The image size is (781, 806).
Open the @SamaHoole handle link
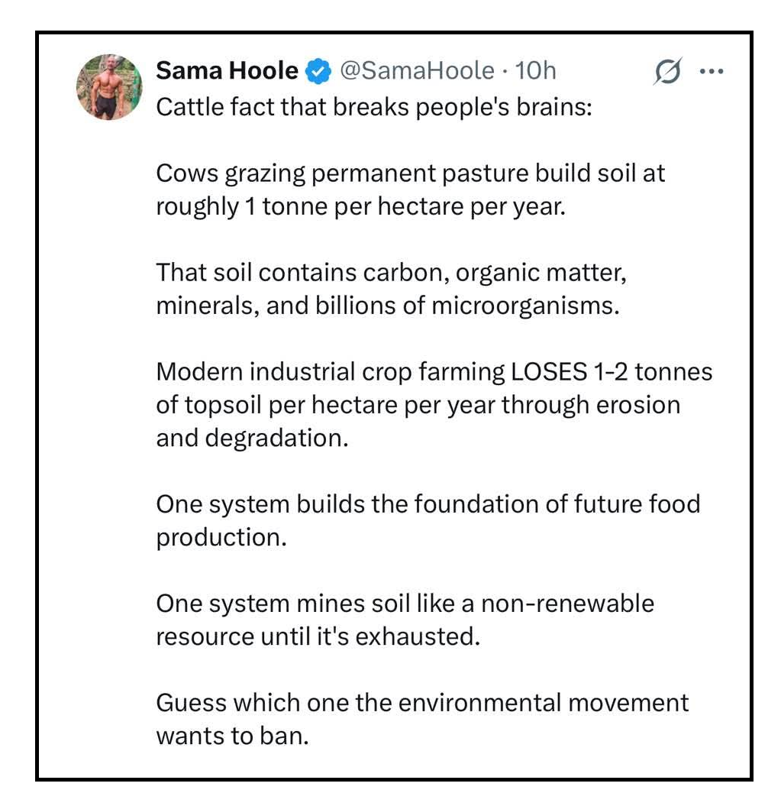416,71
